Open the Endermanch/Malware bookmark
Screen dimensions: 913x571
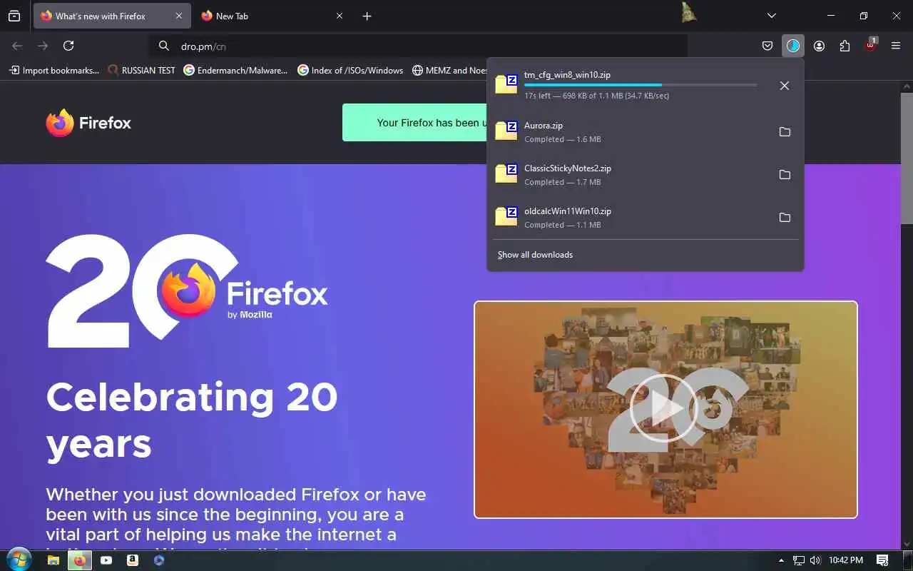pos(235,70)
